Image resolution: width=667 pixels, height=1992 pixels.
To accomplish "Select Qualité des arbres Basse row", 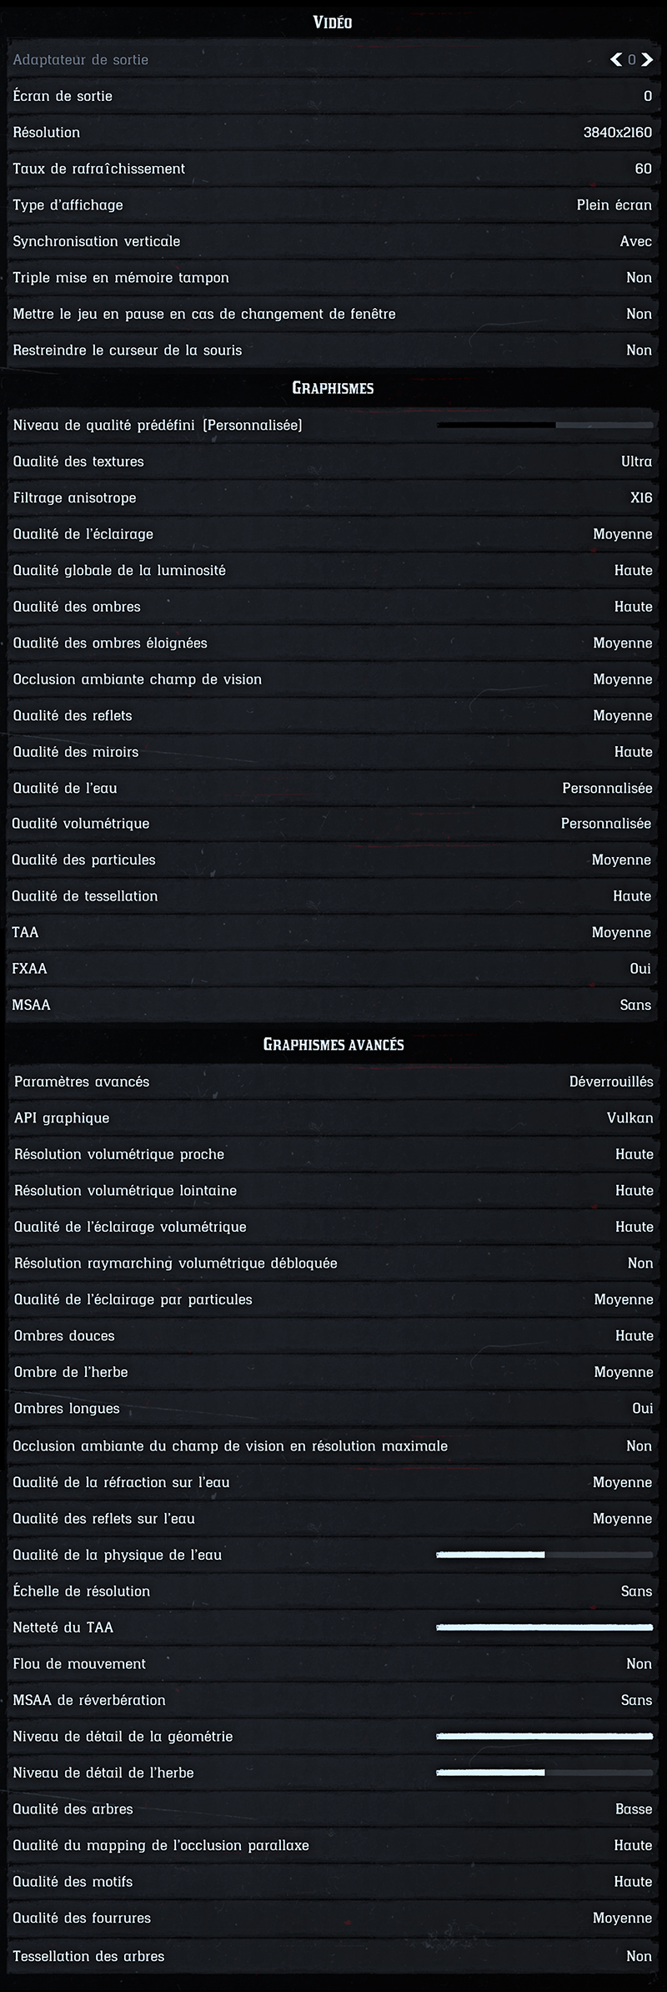I will [x=333, y=1808].
